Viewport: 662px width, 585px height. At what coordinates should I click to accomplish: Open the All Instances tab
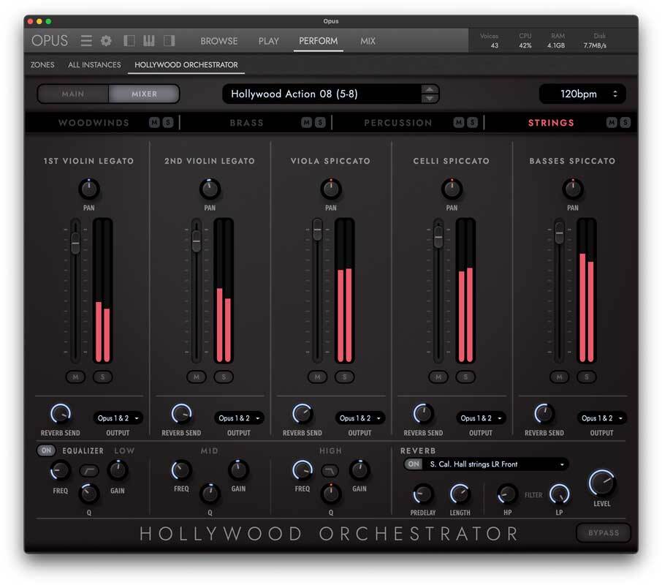[94, 64]
